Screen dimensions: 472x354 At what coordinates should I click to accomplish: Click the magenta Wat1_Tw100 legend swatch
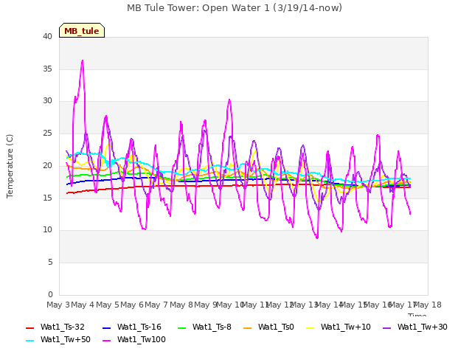[x=106, y=341]
